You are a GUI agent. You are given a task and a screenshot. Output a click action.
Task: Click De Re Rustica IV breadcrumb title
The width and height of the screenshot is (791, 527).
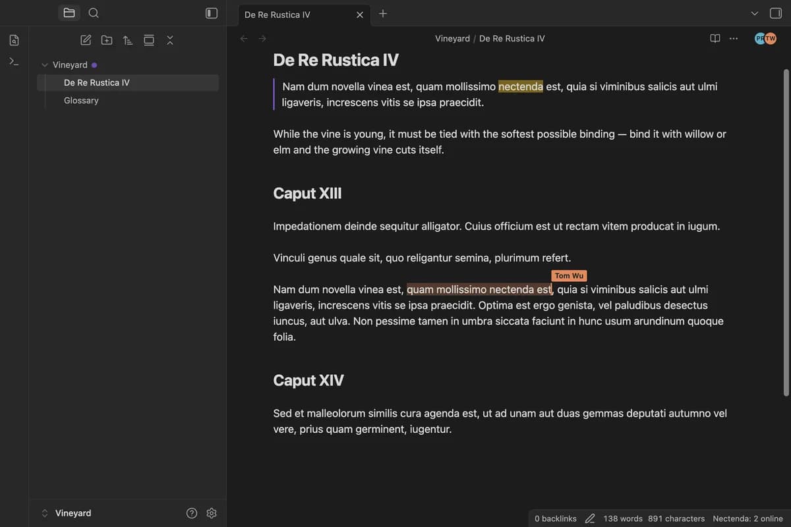[x=512, y=39]
